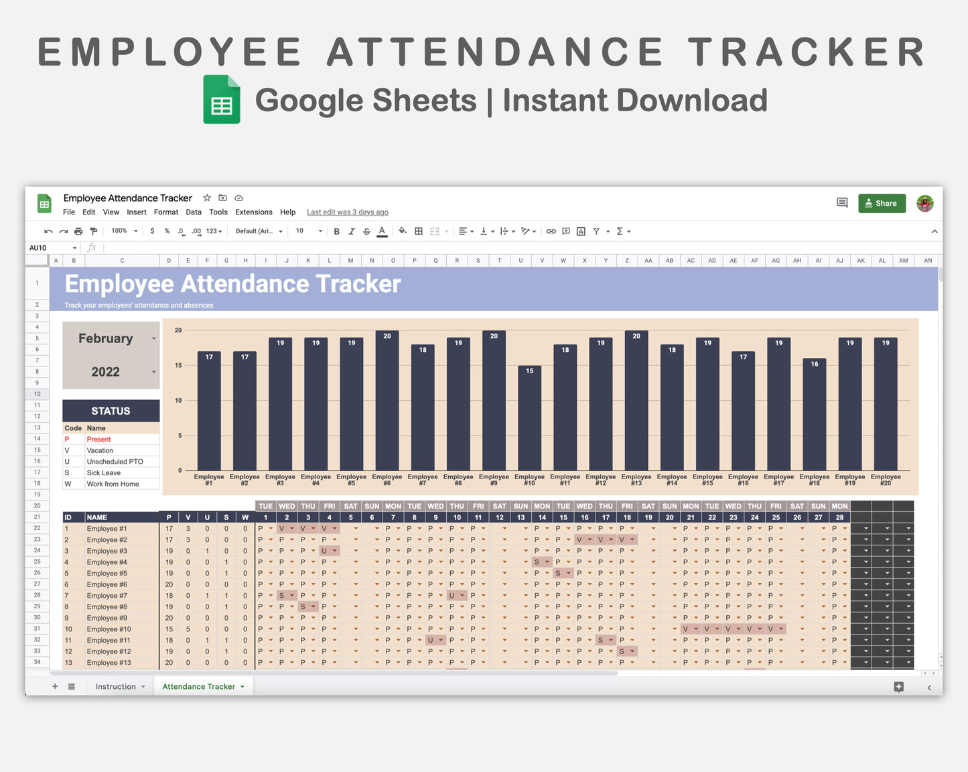Click the Undo icon
This screenshot has height=772, width=968.
[x=48, y=231]
